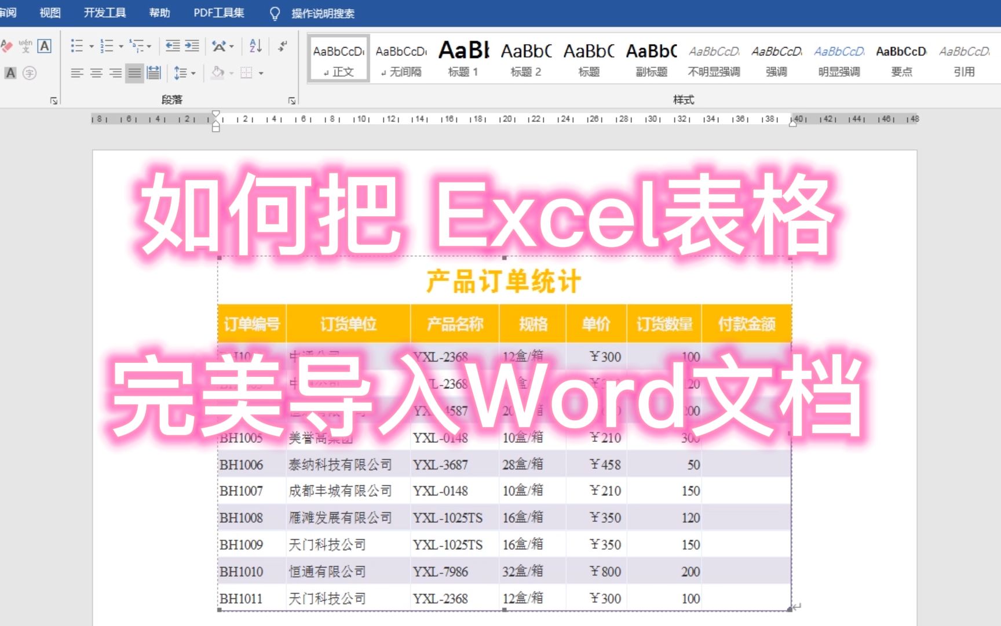The height and width of the screenshot is (626, 1001).
Task: Apply the 正文 (Normal) style
Action: (x=339, y=59)
